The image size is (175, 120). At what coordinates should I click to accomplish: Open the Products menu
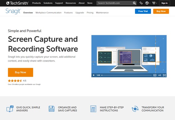(36, 3)
